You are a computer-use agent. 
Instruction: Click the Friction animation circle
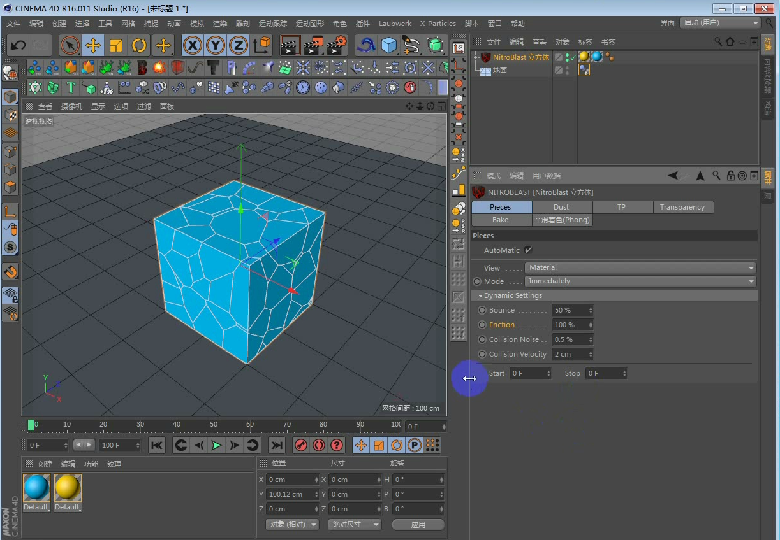482,325
